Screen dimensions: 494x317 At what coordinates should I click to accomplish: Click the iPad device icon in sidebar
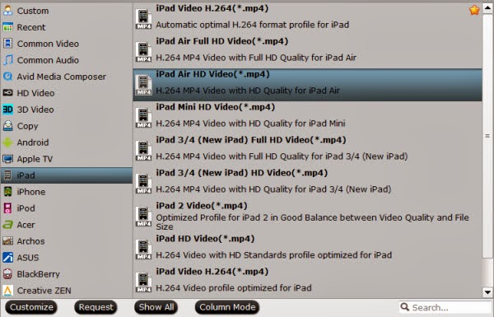tap(7, 175)
